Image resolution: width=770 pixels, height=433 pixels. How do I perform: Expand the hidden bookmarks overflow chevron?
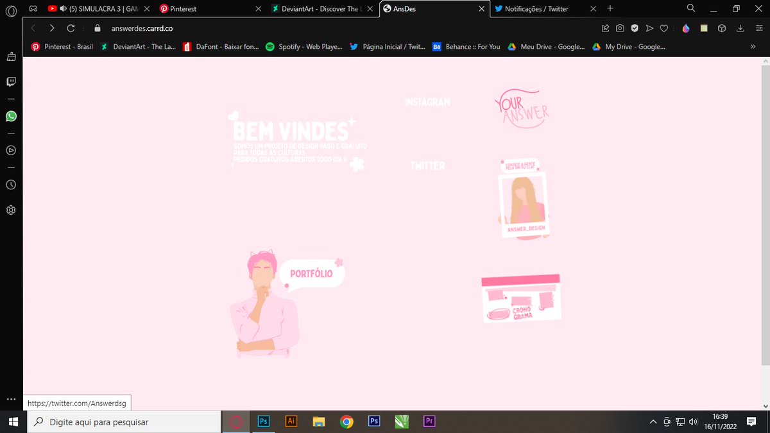753,46
